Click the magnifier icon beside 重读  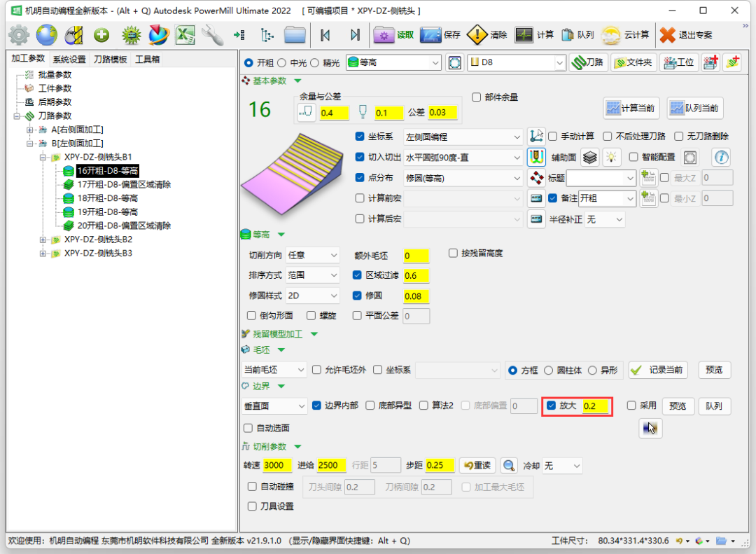509,466
